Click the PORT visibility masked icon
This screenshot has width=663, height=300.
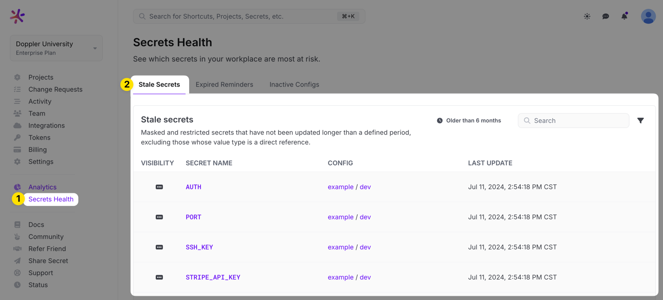point(159,217)
